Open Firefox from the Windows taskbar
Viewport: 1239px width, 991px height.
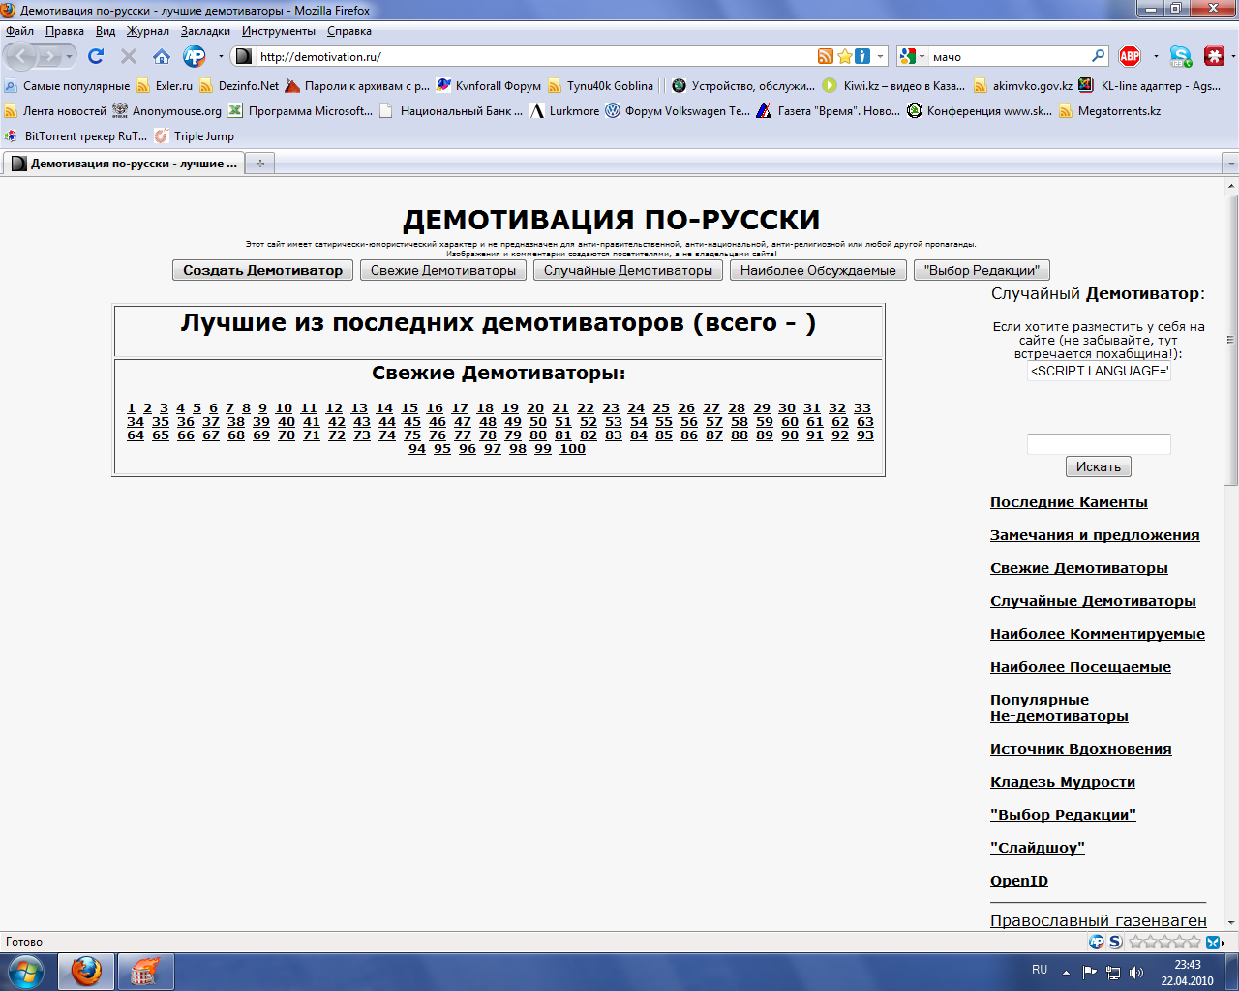click(x=86, y=971)
